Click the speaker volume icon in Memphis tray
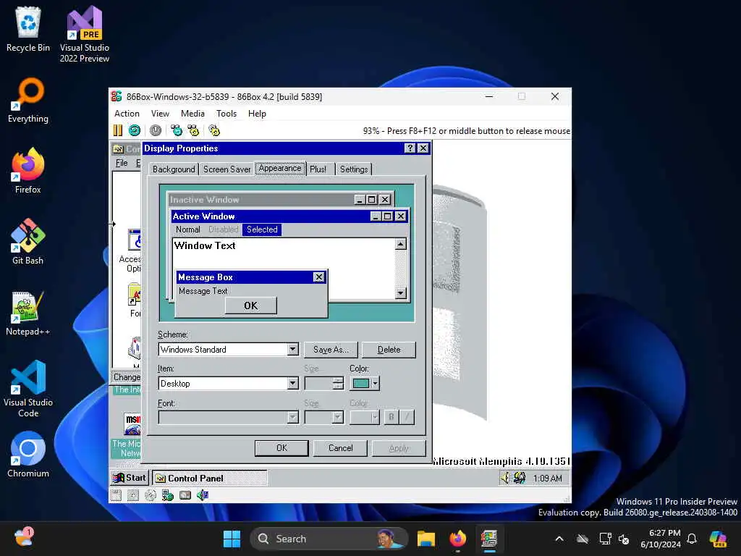 coord(505,478)
